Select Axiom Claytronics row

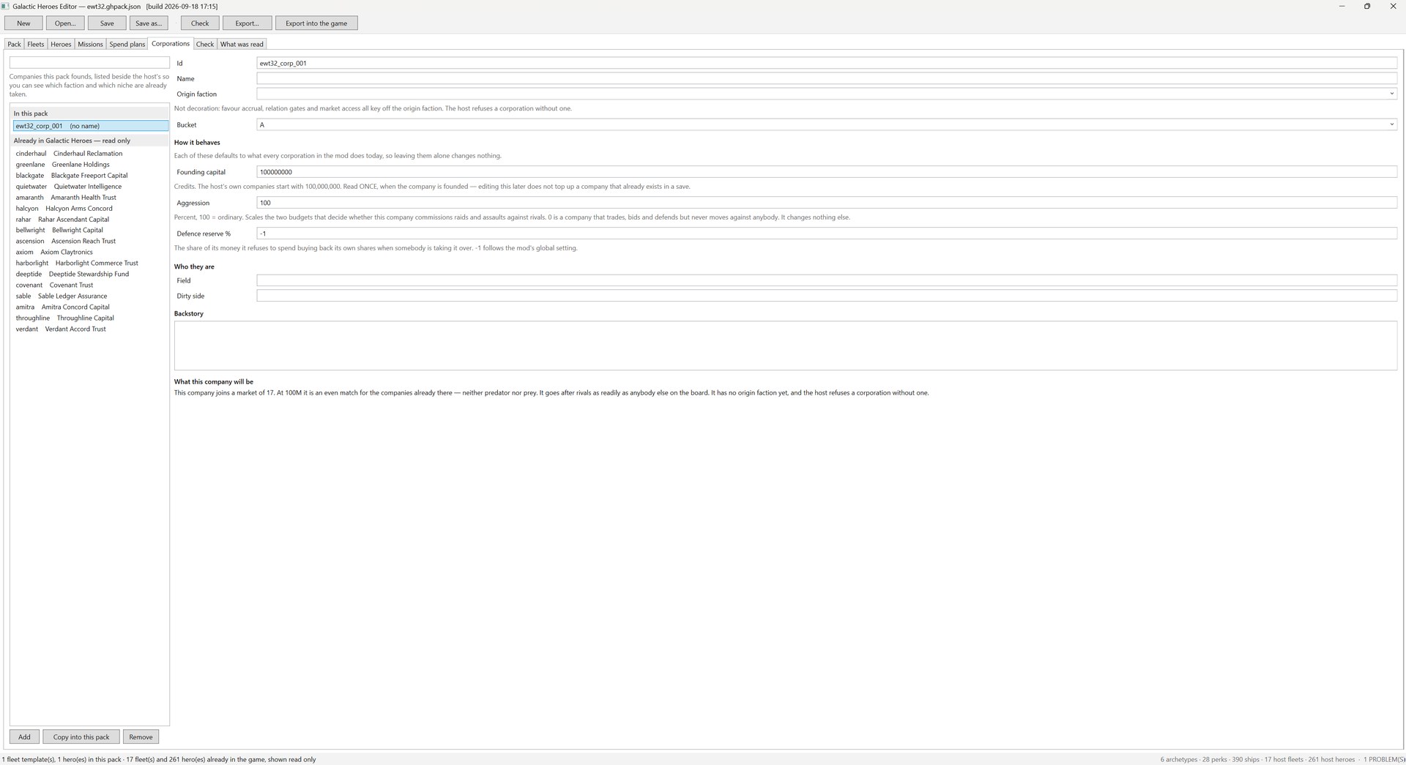click(x=90, y=252)
